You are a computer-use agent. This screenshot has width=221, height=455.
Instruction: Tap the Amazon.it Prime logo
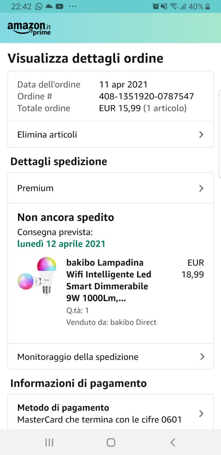[29, 28]
